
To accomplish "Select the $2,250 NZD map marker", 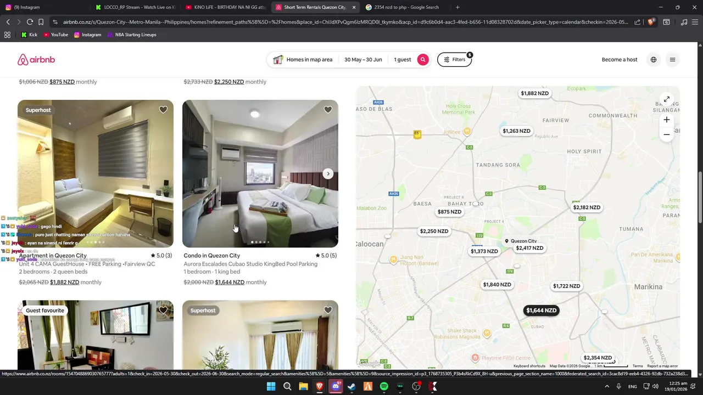I will point(434,231).
